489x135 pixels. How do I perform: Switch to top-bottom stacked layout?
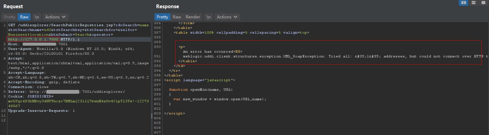473,3
